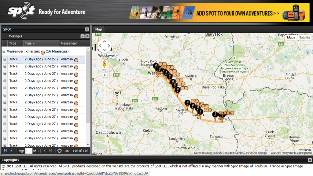Click the next page arrow in pager
This screenshot has height=176, width=313.
[45, 151]
